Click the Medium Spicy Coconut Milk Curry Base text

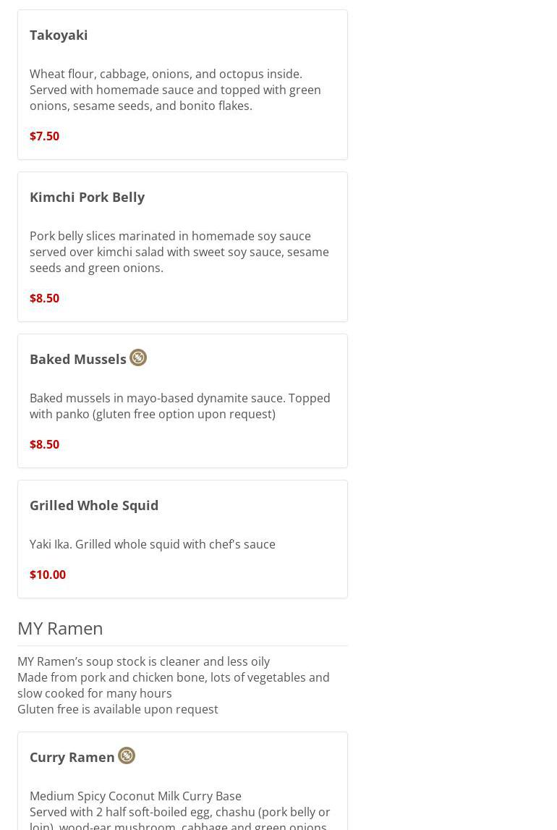click(x=135, y=796)
